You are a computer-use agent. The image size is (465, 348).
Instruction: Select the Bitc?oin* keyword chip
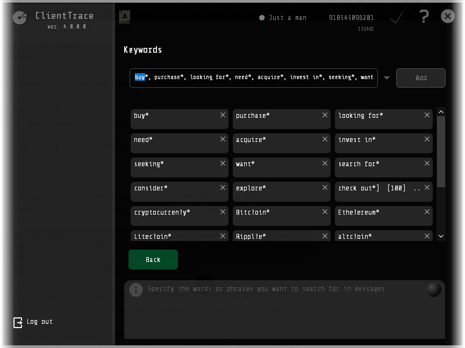282,216
